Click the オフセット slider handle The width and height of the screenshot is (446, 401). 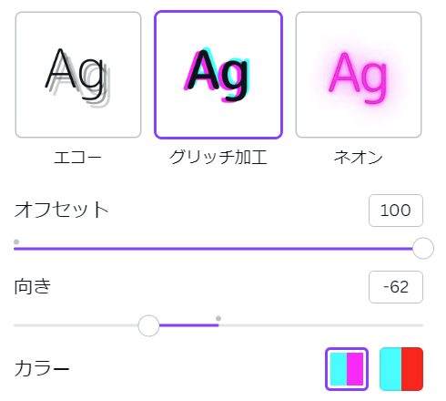[423, 249]
